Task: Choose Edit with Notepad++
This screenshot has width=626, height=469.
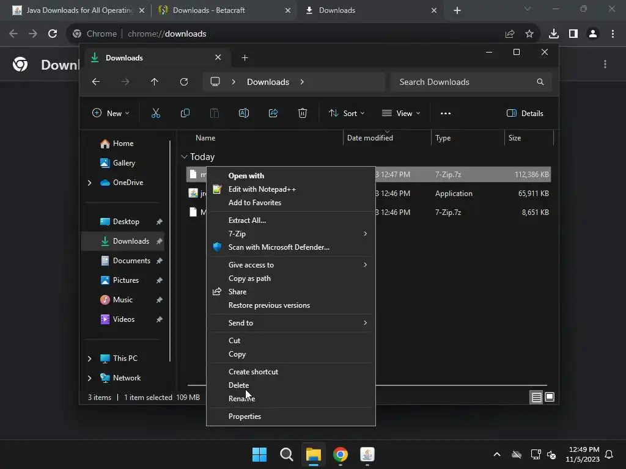Action: click(290, 189)
